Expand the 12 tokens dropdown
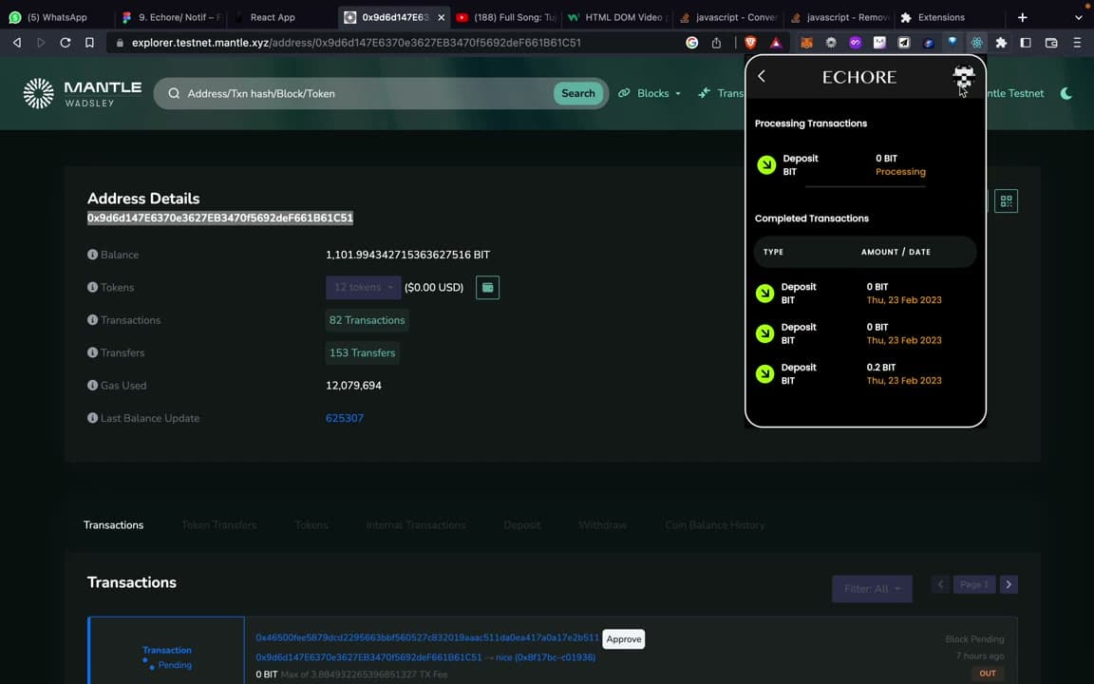Image resolution: width=1094 pixels, height=684 pixels. [364, 288]
